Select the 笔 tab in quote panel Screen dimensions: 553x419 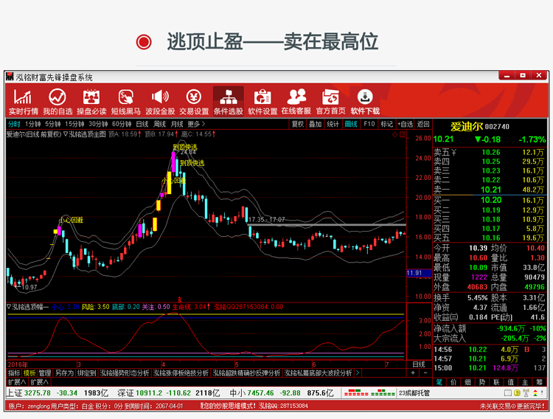click(x=439, y=382)
